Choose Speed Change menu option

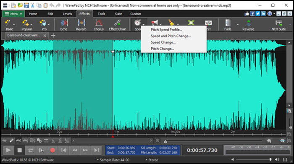point(163,42)
